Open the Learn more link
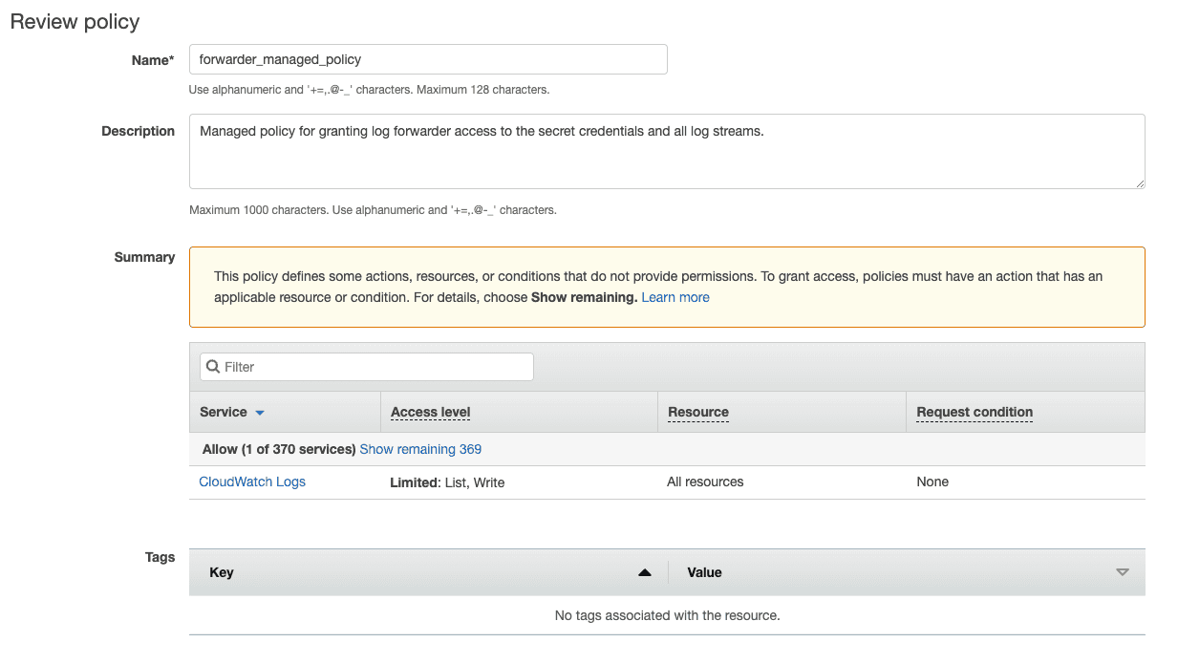This screenshot has height=664, width=1178. coord(675,297)
